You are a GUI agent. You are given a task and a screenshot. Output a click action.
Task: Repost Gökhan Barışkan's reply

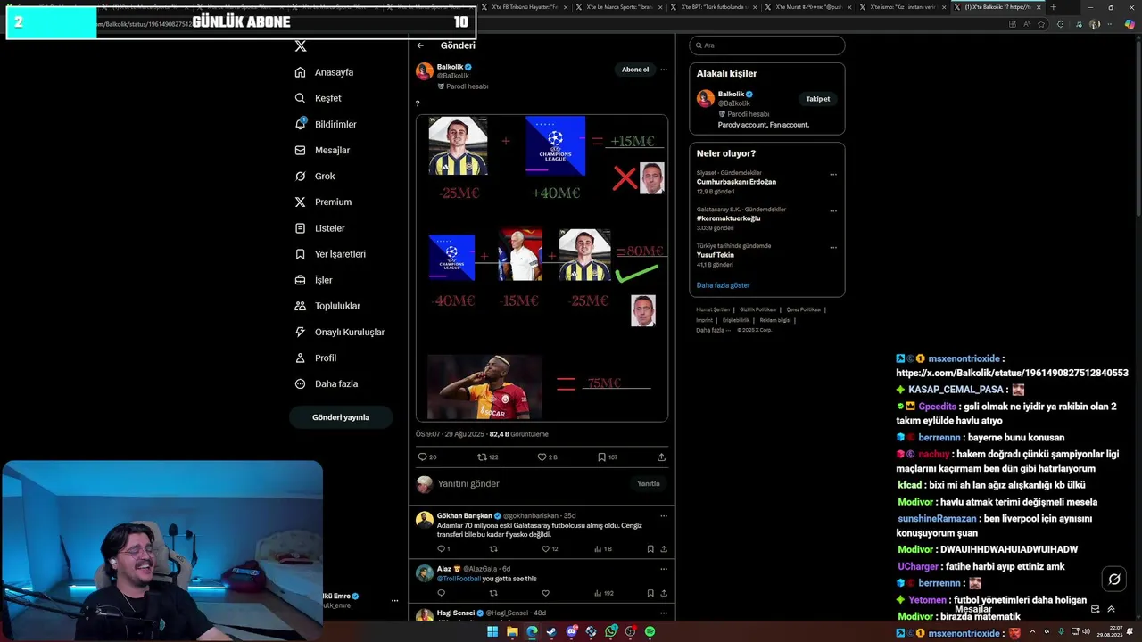493,549
